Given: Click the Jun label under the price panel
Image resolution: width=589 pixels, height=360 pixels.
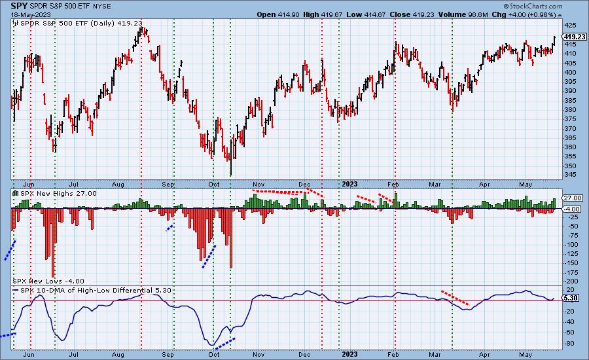Looking at the screenshot, I should pos(29,185).
